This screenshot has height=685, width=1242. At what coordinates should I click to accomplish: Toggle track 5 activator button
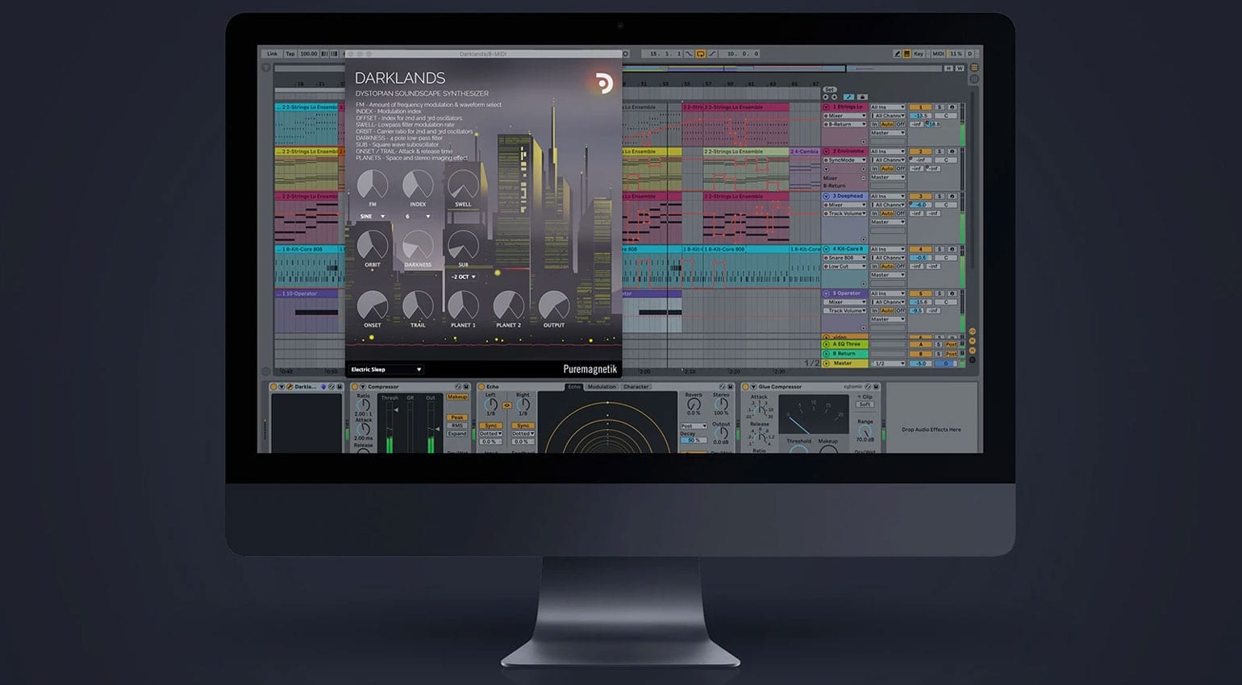coord(920,293)
